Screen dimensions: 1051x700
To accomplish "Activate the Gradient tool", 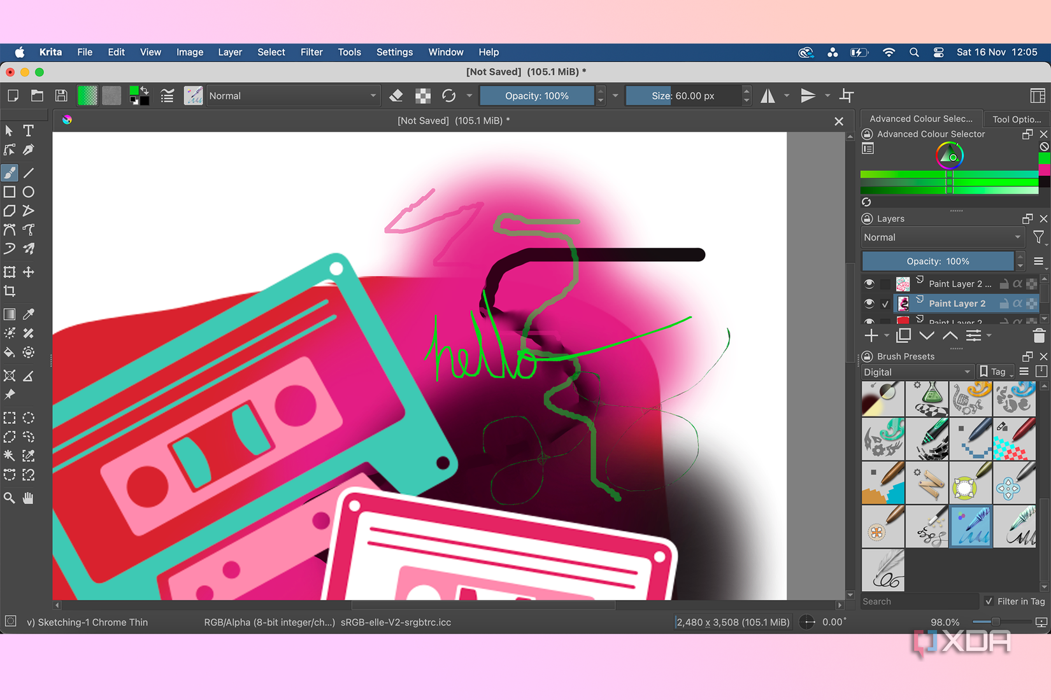I will coord(10,314).
